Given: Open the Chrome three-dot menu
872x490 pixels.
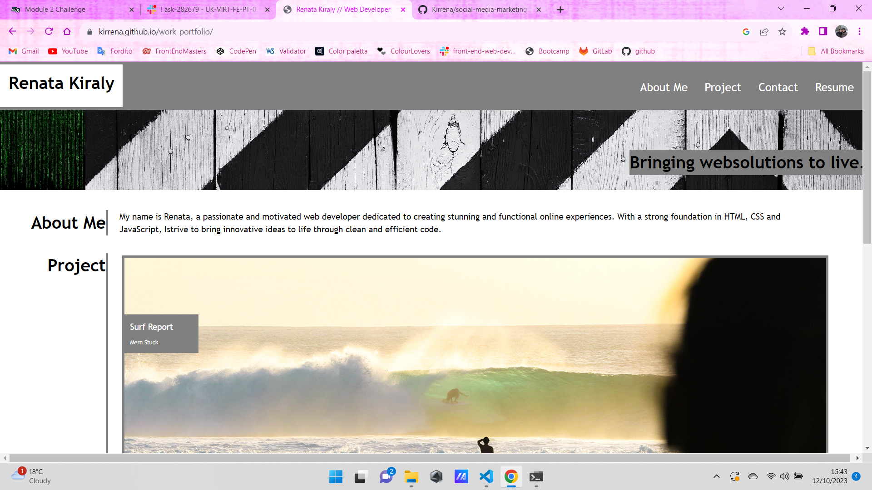Looking at the screenshot, I should coord(859,31).
